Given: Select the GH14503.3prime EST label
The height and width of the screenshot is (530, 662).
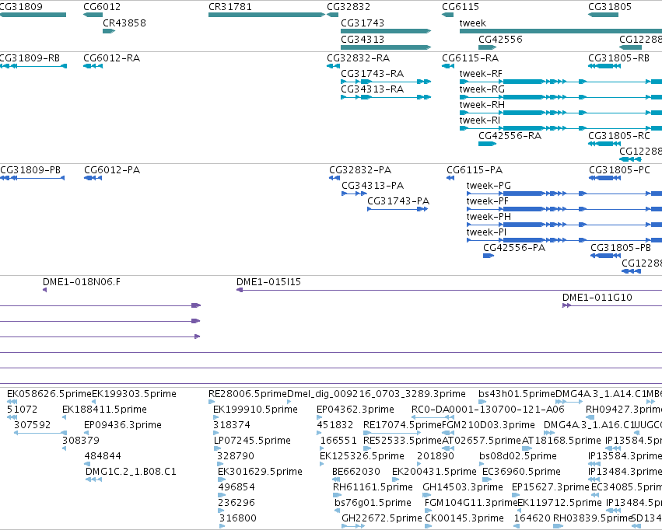Looking at the screenshot, I should pyautogui.click(x=463, y=487).
